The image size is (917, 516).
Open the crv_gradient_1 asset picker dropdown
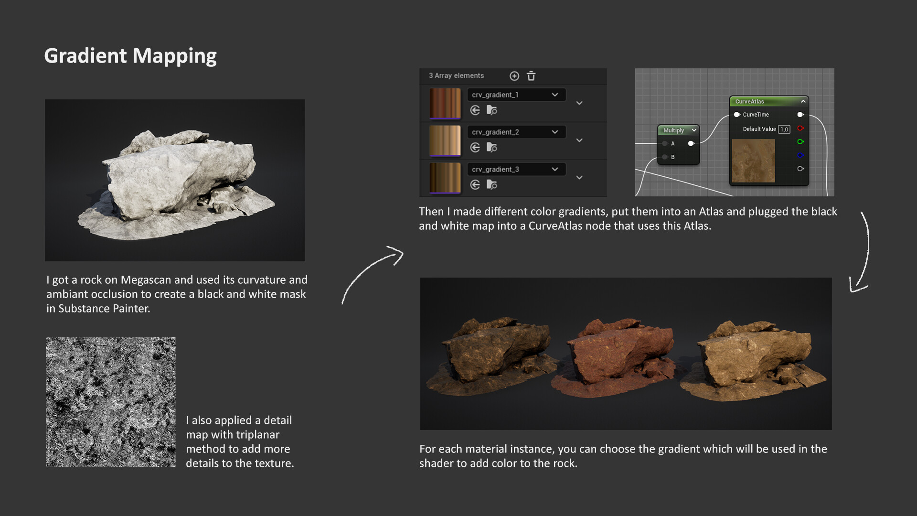tap(555, 94)
